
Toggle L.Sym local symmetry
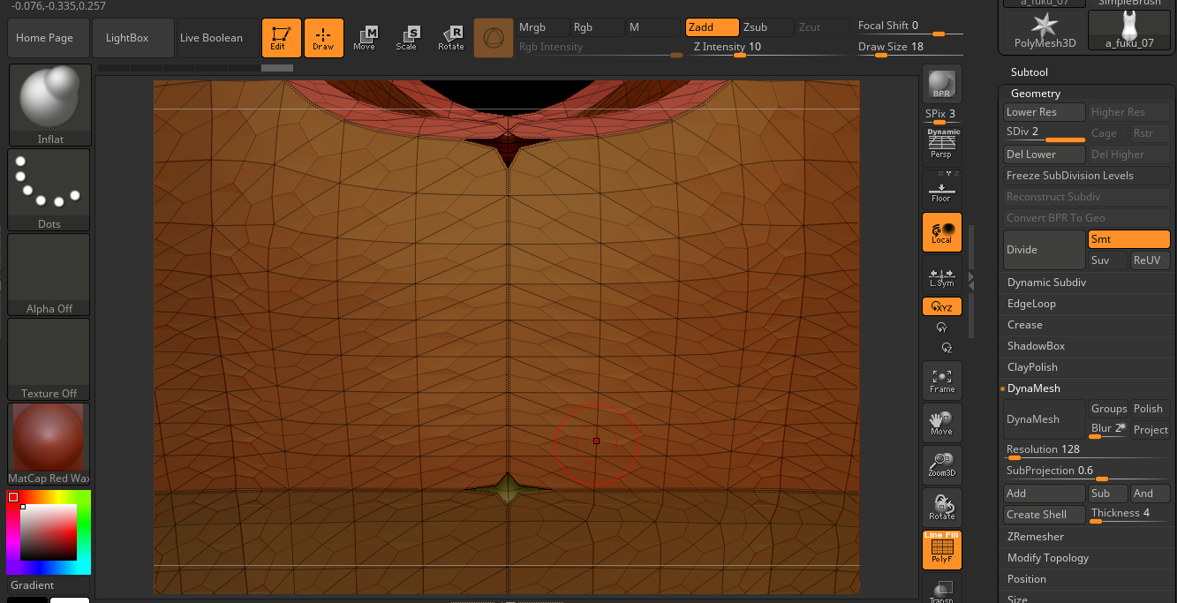point(942,275)
